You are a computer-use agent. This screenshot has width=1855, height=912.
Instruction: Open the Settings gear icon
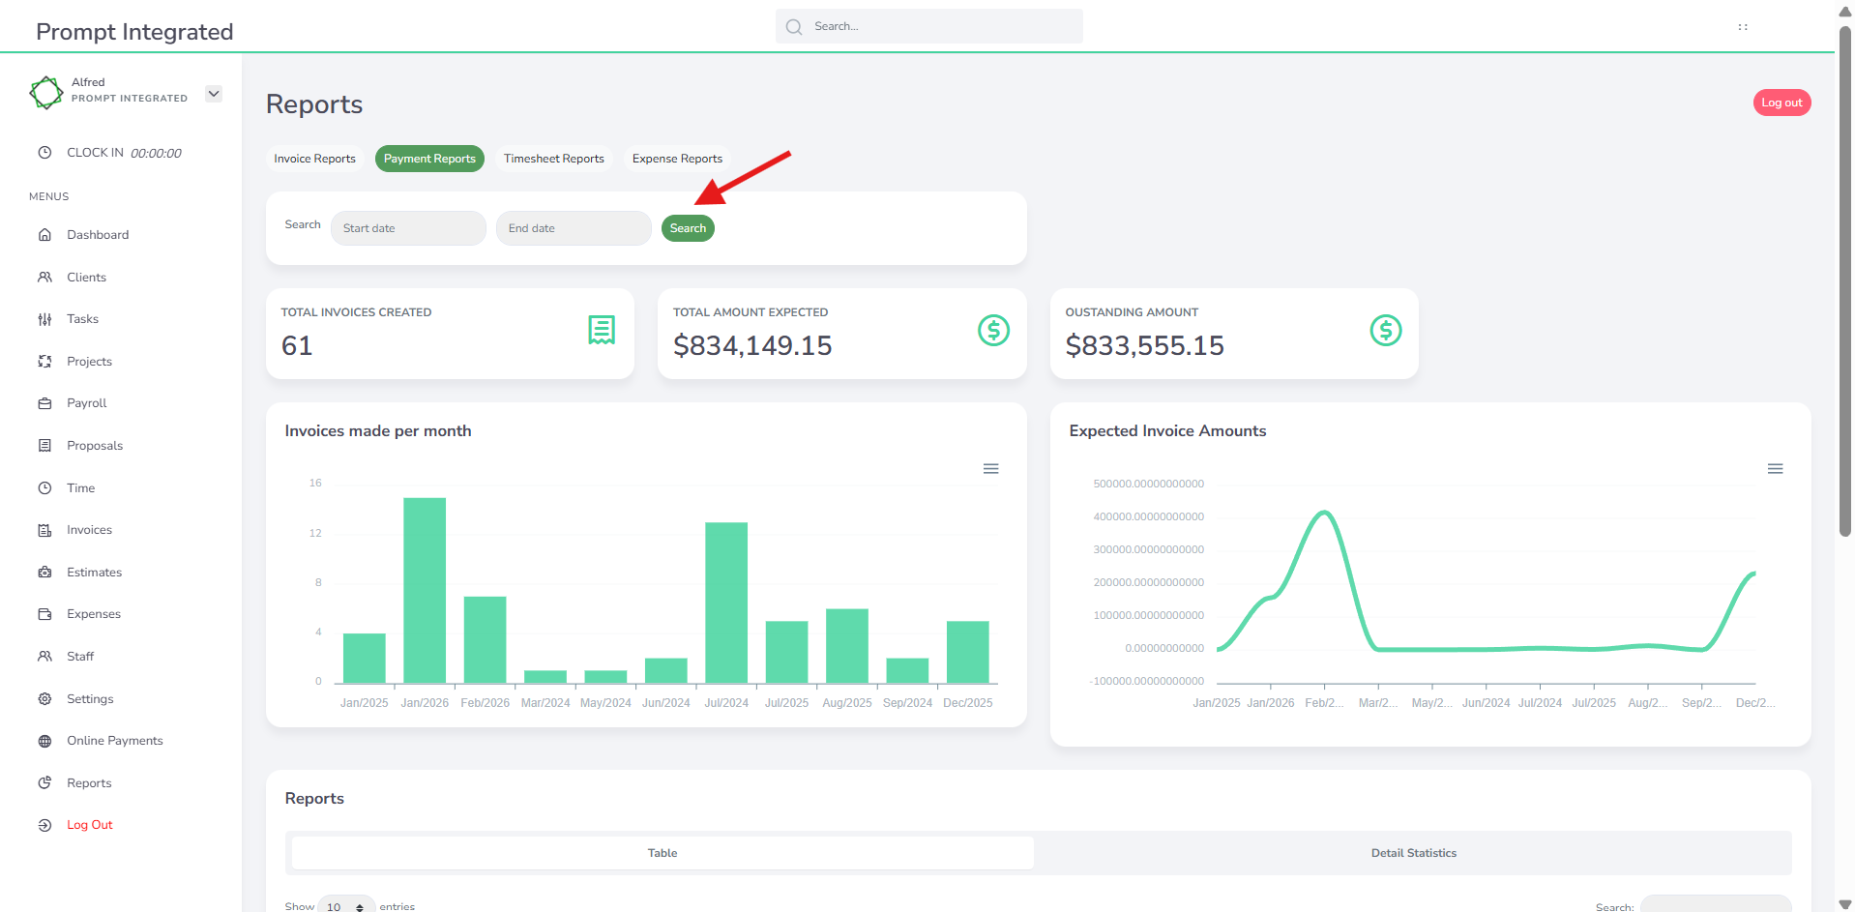pos(44,699)
